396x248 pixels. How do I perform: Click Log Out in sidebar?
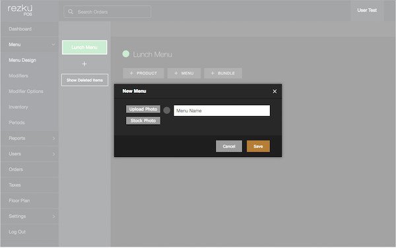pyautogui.click(x=30, y=232)
